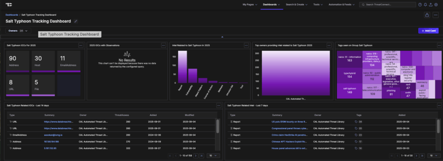Select the 30 Host count tile
This screenshot has height=161, width=443.
43,61
